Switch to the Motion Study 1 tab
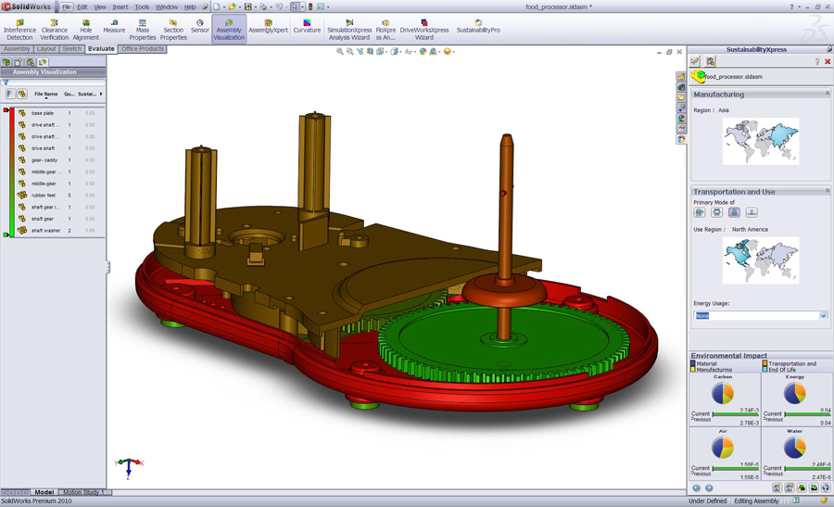This screenshot has height=507, width=834. click(x=83, y=492)
